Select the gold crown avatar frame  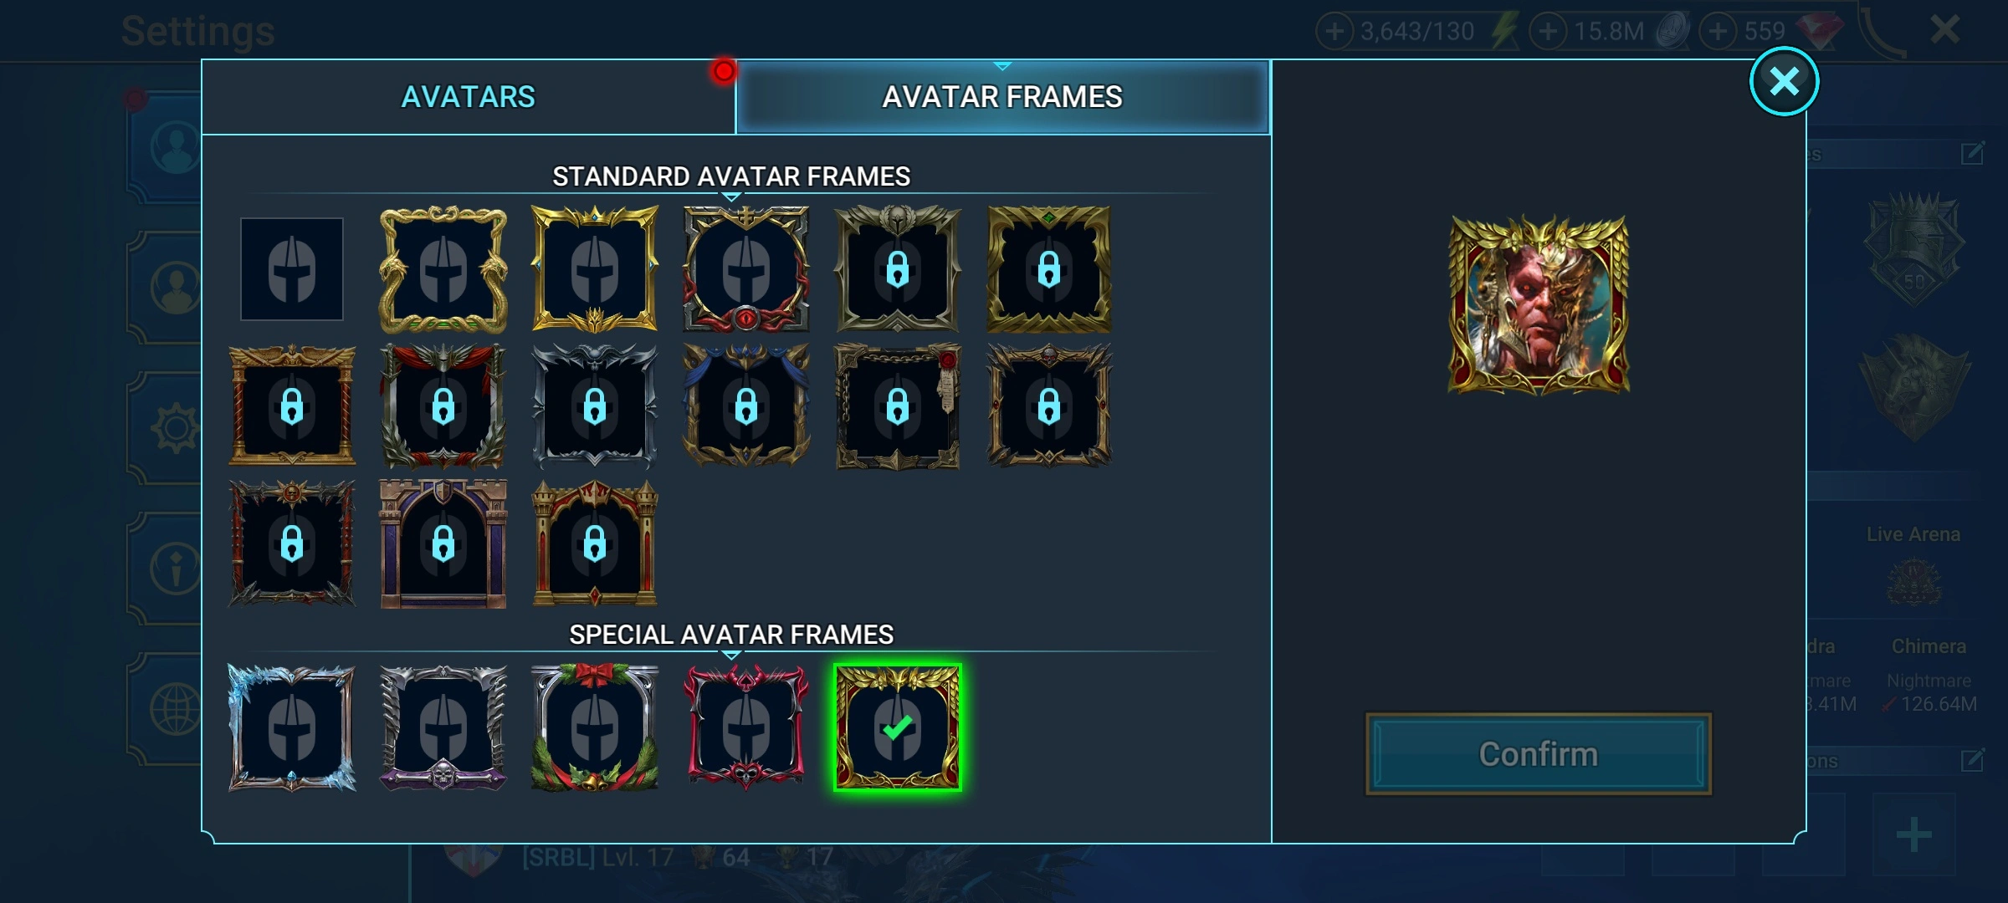595,269
